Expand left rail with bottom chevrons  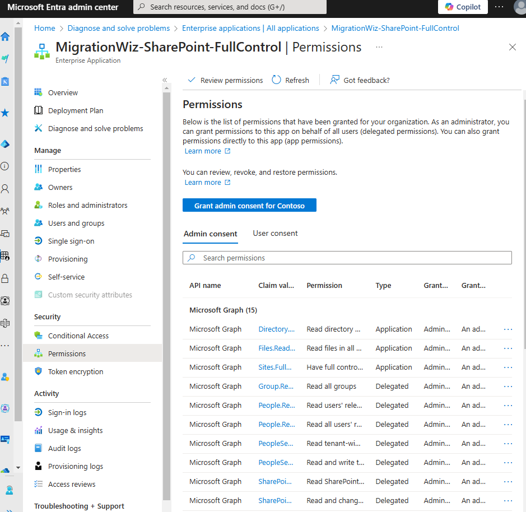[x=10, y=510]
